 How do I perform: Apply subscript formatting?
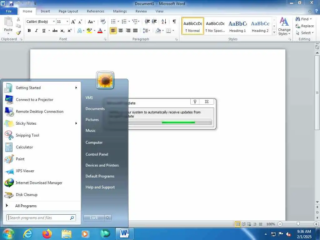pyautogui.click(x=62, y=31)
